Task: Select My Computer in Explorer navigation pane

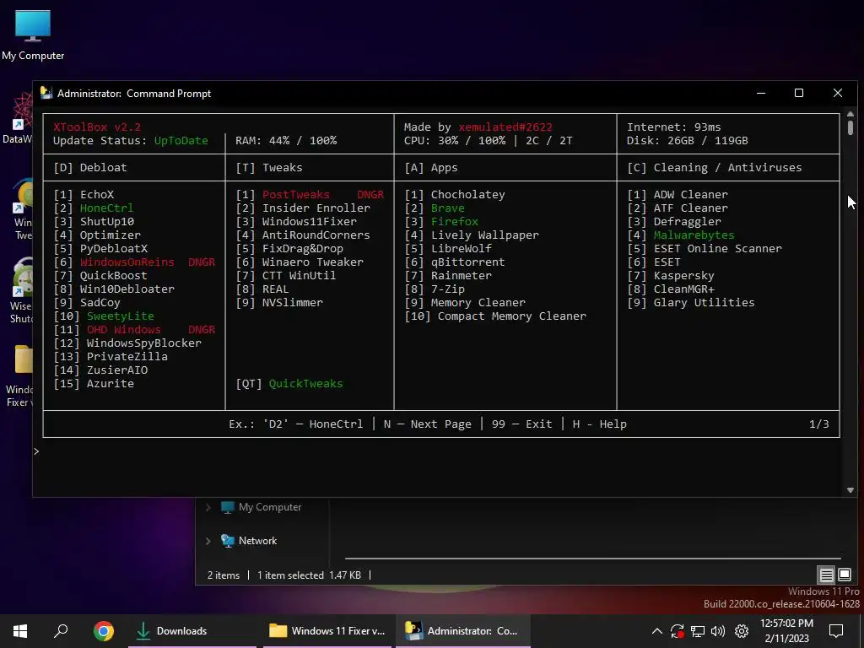Action: (261, 507)
